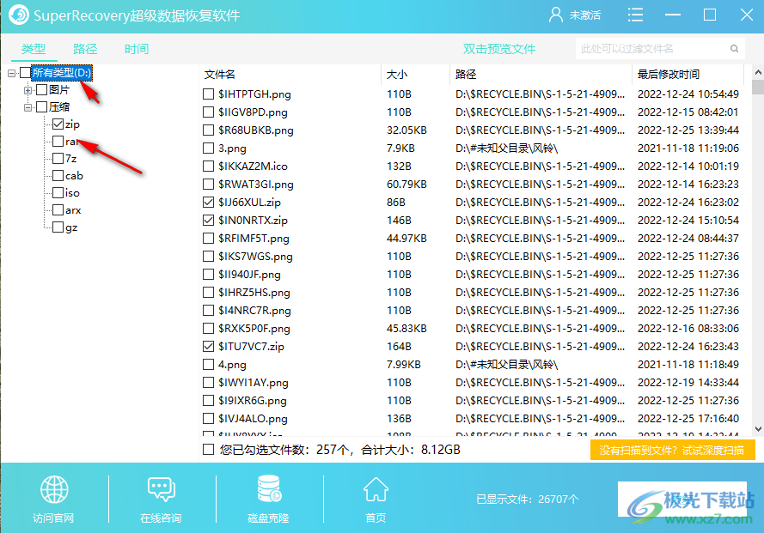Click the 访问官网 label
The height and width of the screenshot is (533, 764).
pyautogui.click(x=53, y=518)
